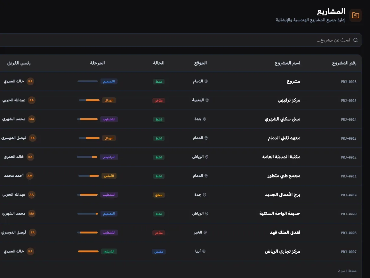Image resolution: width=370 pixels, height=278 pixels.
Task: Sort by الموقع column header
Action: [x=200, y=63]
